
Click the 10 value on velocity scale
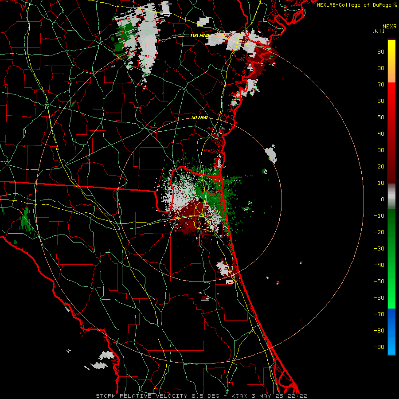pos(381,183)
